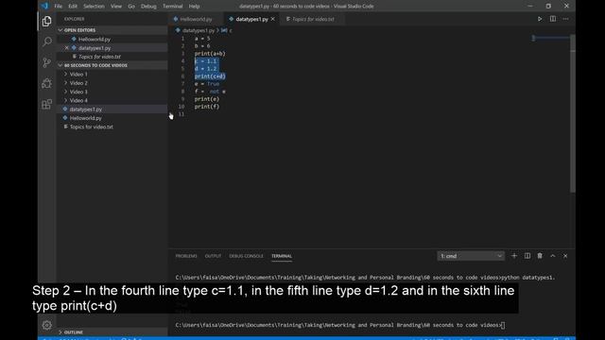The width and height of the screenshot is (605, 340).
Task: Maximize the terminal panel size
Action: 552,256
